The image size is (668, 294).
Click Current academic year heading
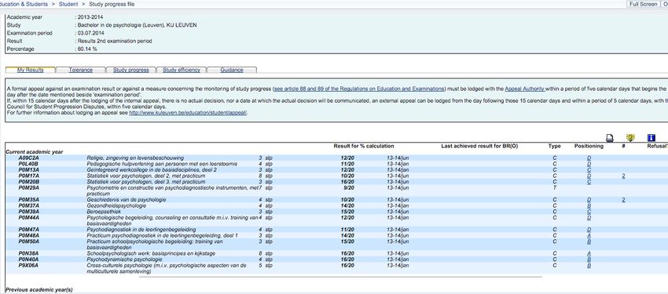point(34,152)
